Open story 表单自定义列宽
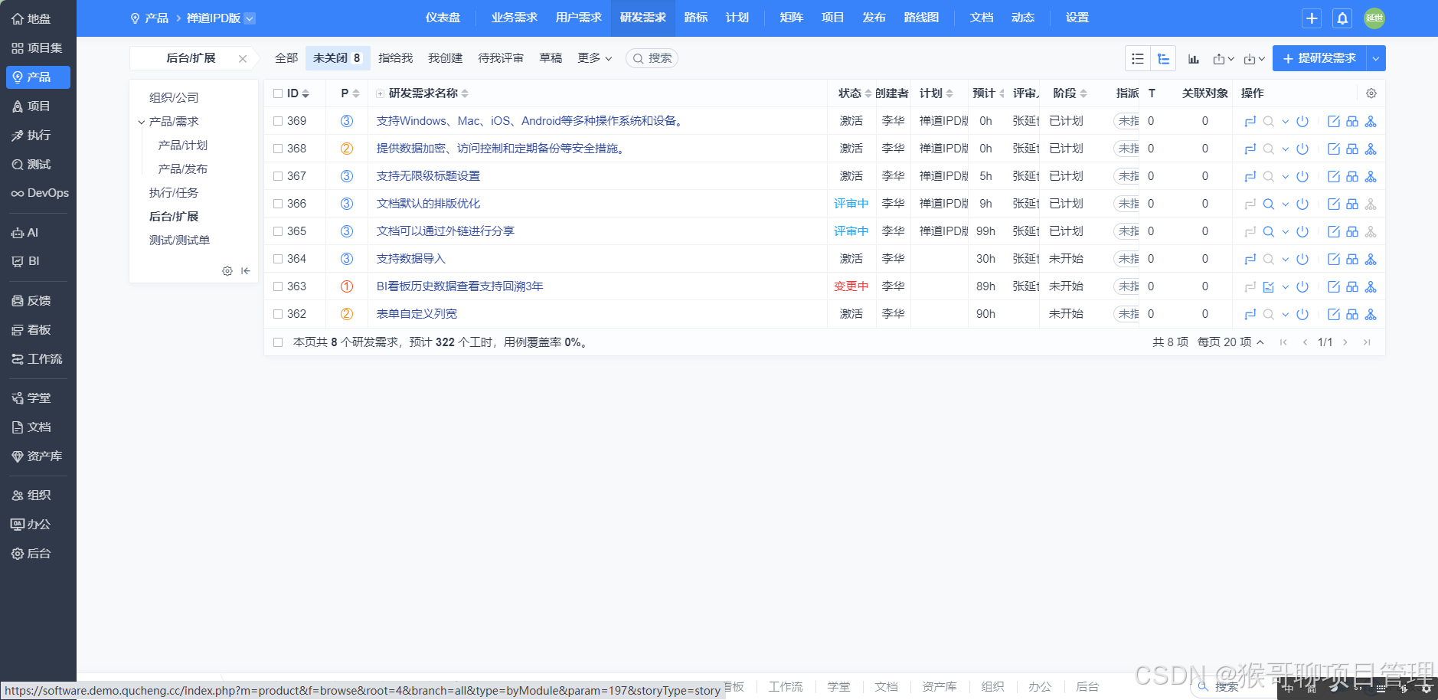Image resolution: width=1438 pixels, height=700 pixels. coord(417,314)
